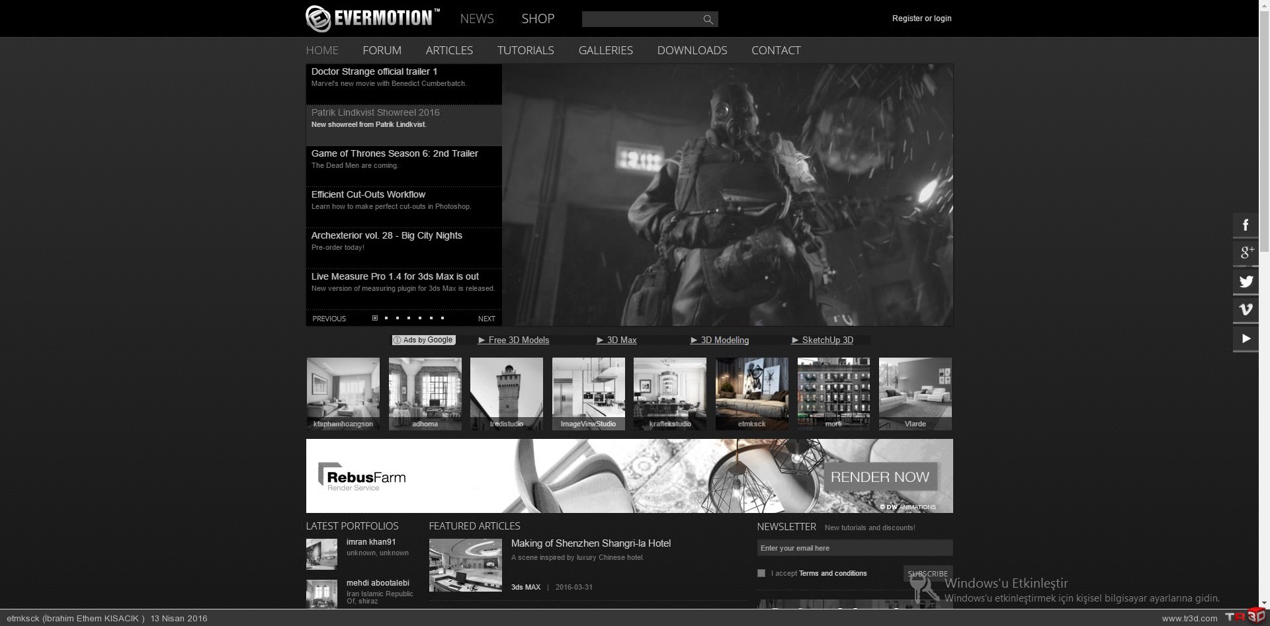The image size is (1270, 626).
Task: Select Archexterior vol. 28 Big City Nights item
Action: tap(403, 248)
